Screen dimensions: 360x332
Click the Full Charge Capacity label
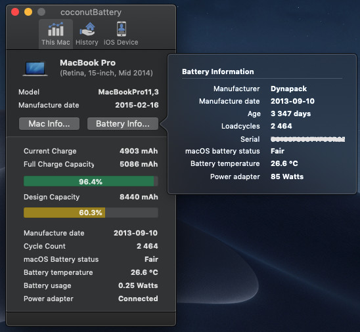(x=59, y=164)
